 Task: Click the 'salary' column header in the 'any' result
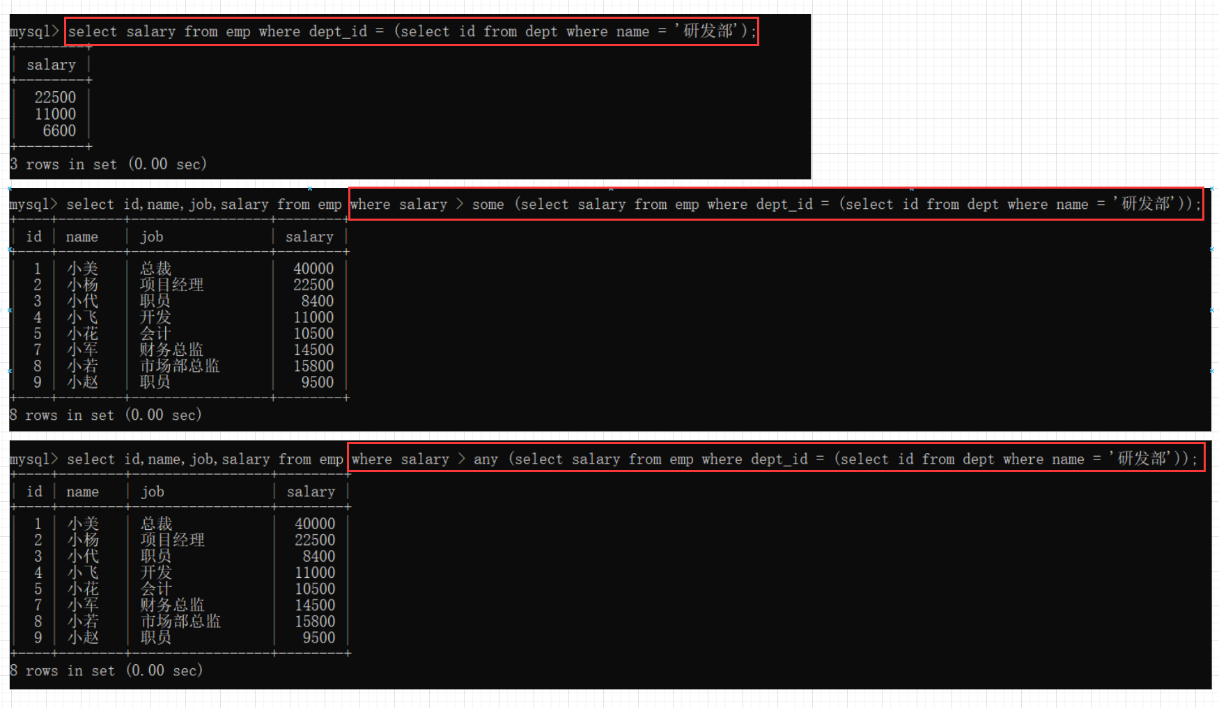pyautogui.click(x=311, y=491)
